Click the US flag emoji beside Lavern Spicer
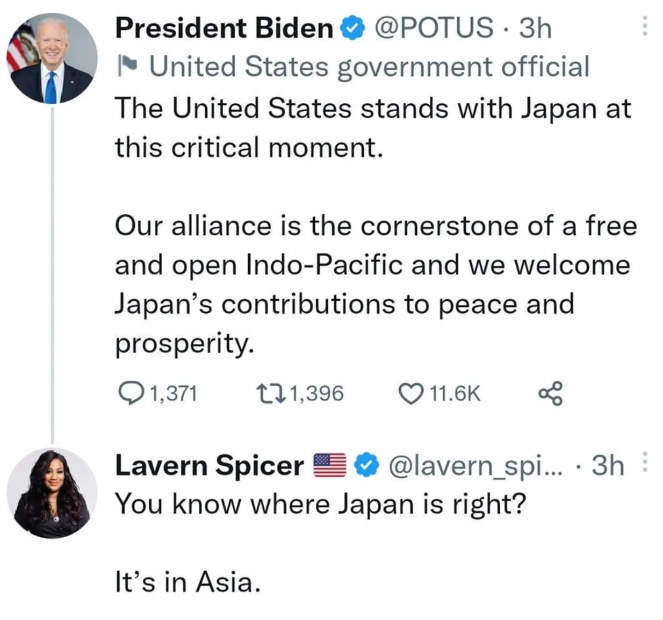663x620 pixels. (x=329, y=465)
